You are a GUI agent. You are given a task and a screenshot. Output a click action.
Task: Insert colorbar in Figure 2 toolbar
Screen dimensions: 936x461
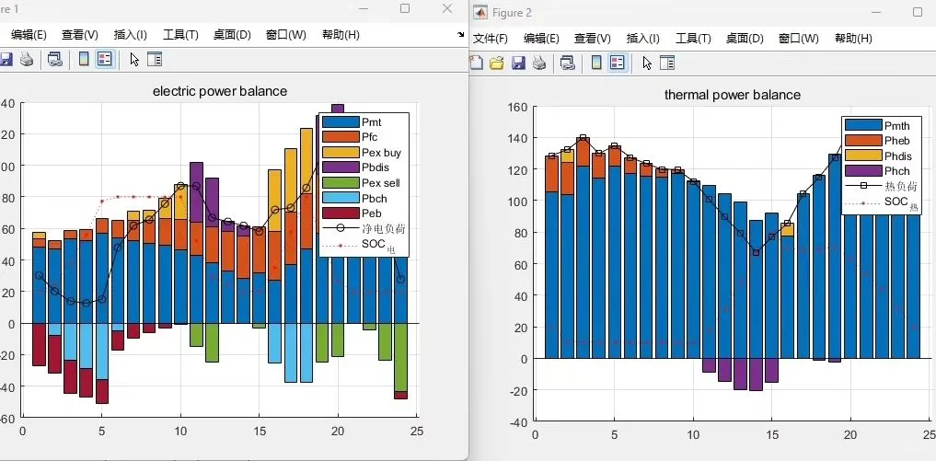pos(596,63)
